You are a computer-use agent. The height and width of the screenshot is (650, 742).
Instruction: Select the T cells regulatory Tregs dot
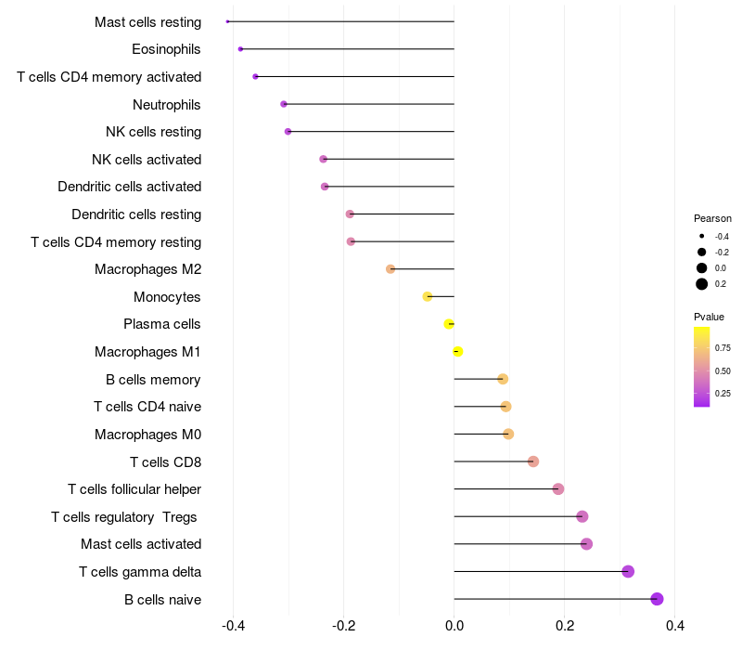pos(582,516)
